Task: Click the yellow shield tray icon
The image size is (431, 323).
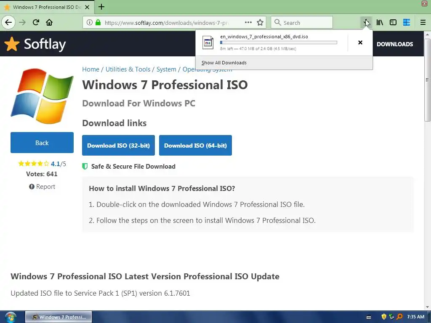Action: click(384, 317)
